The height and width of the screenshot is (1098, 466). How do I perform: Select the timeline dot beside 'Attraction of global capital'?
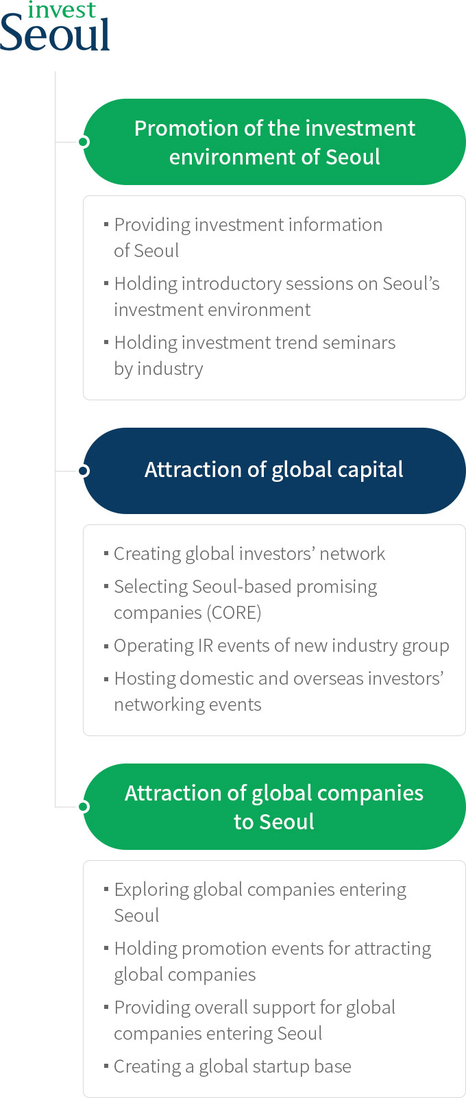click(84, 471)
